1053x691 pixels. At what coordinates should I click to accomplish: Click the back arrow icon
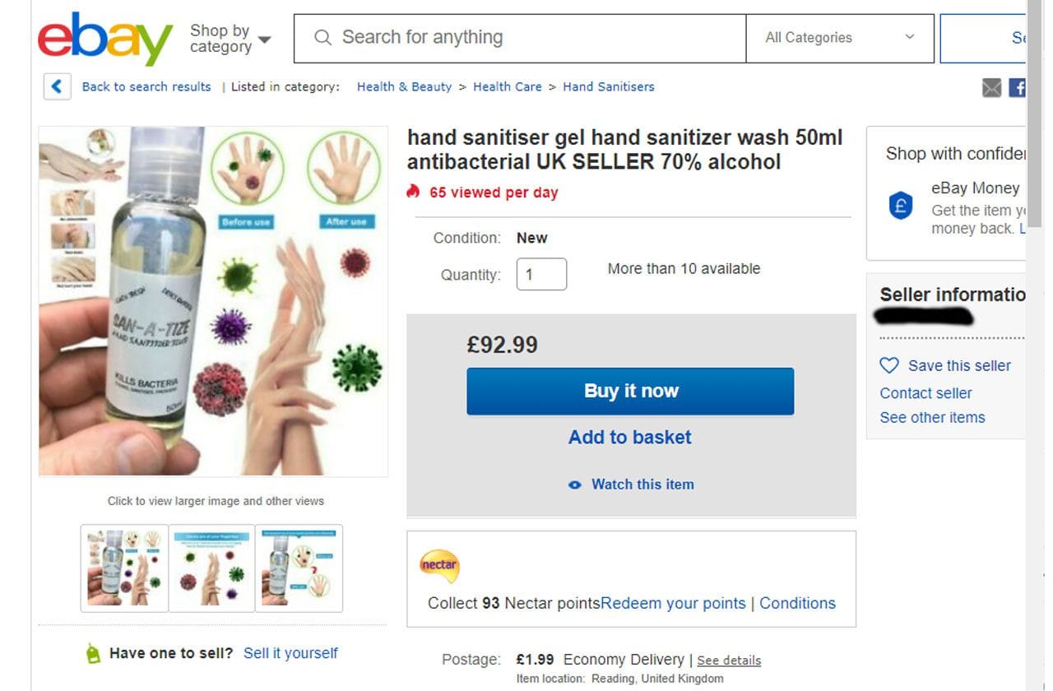(57, 86)
